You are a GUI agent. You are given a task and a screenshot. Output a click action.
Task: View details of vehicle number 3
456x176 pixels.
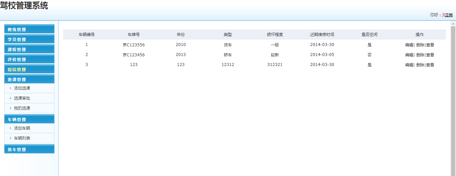430,65
